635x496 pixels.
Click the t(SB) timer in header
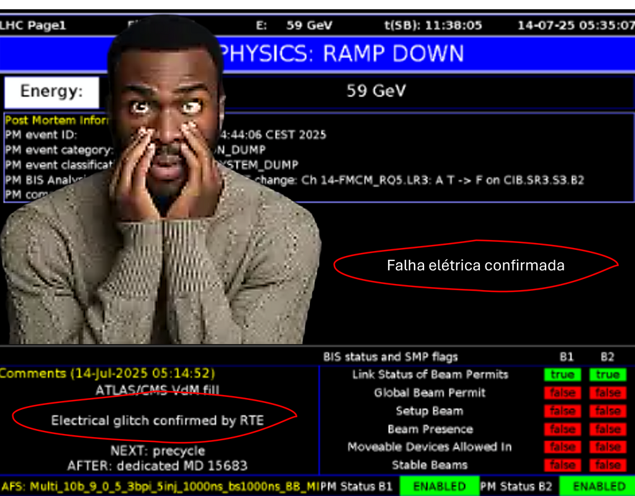coord(433,25)
